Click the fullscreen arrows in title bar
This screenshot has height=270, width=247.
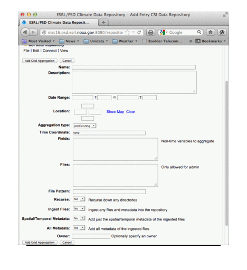click(x=225, y=15)
